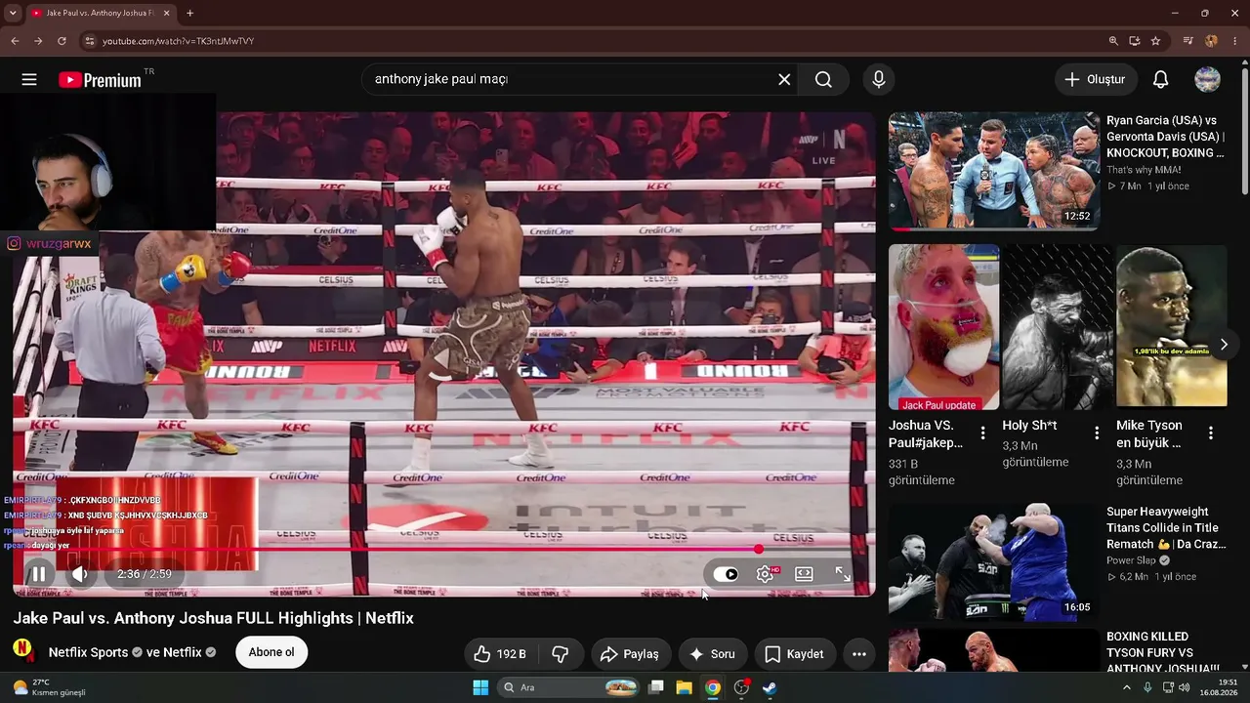Open the Soru ask button
The height and width of the screenshot is (703, 1250).
pos(712,654)
